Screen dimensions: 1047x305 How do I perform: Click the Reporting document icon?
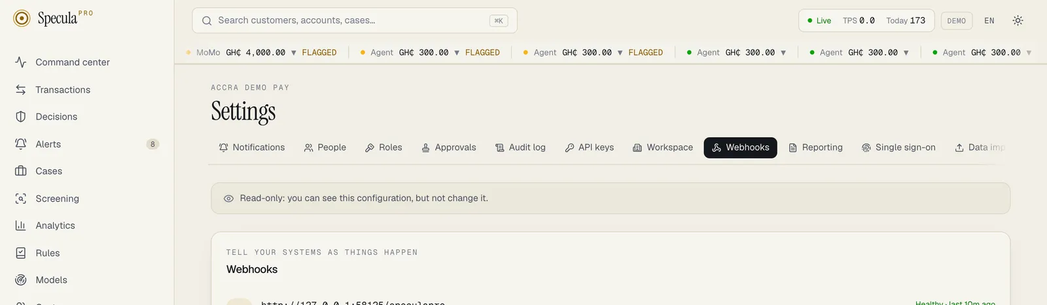(793, 148)
